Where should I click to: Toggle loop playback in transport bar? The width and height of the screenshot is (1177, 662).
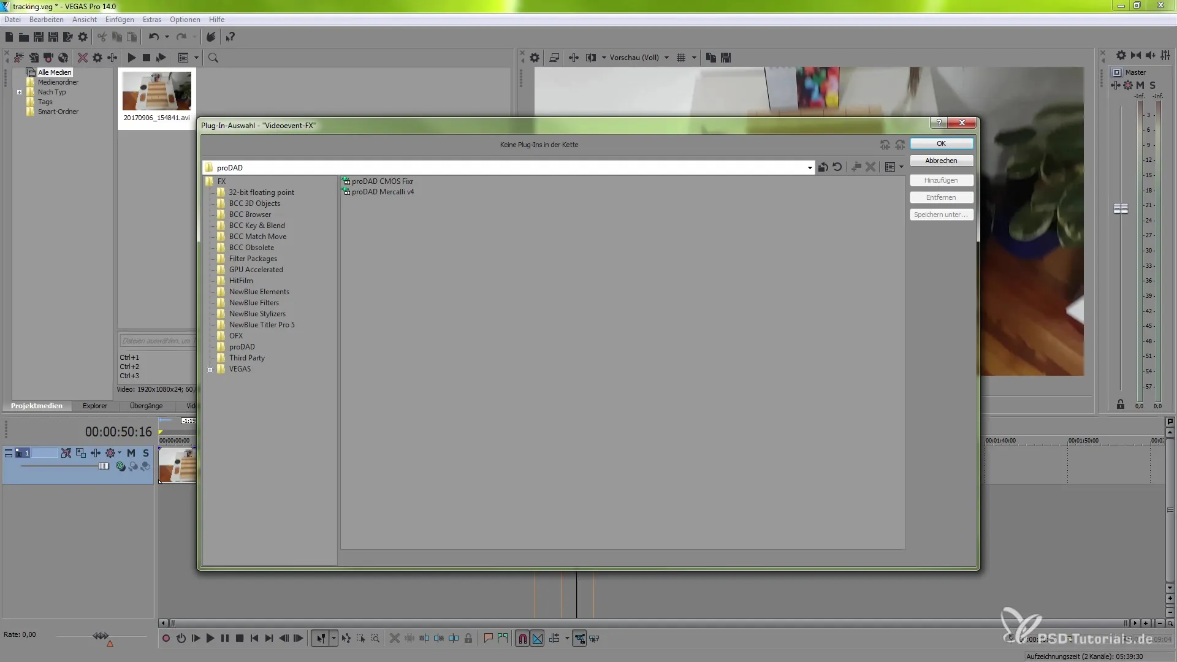click(181, 639)
